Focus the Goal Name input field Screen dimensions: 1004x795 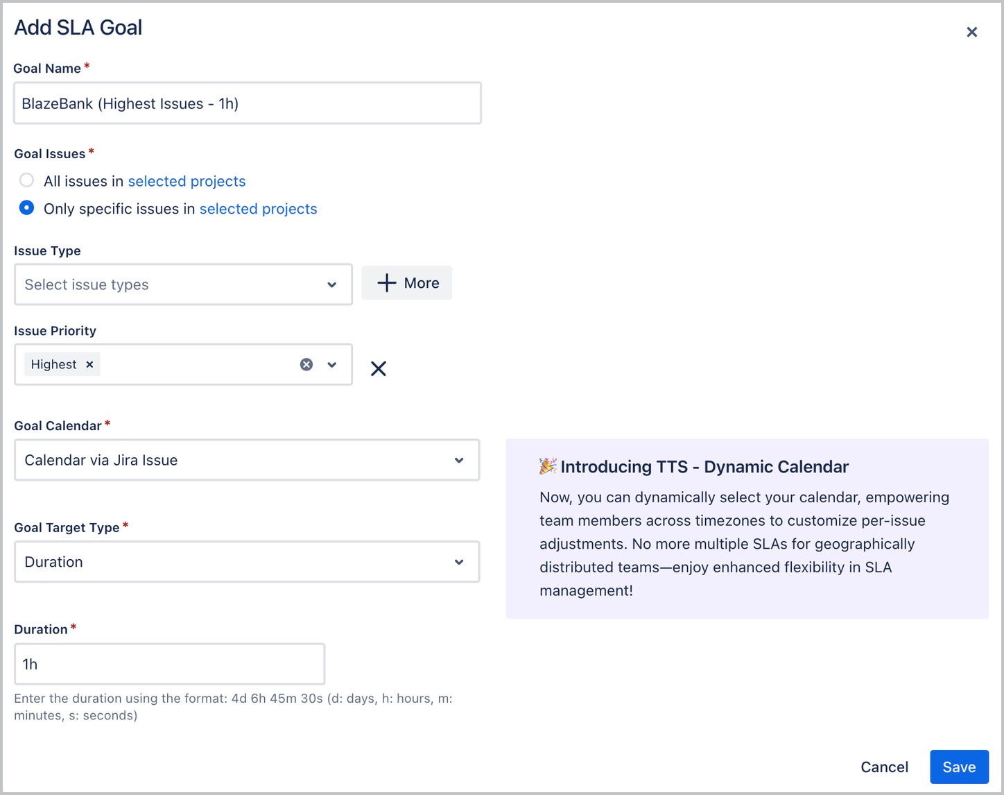pos(248,103)
